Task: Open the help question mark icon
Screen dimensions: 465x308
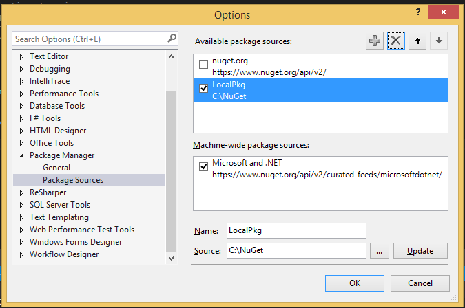Action: coord(418,12)
